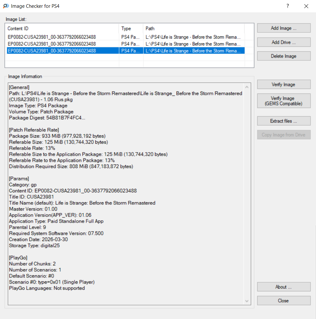Click the Path column header
The width and height of the screenshot is (316, 319).
coord(193,29)
